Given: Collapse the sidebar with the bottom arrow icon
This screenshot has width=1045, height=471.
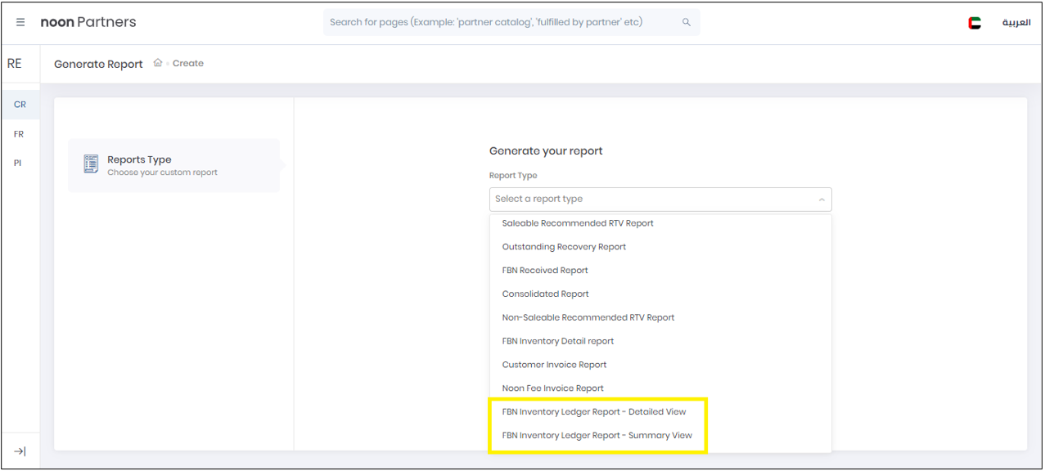Looking at the screenshot, I should point(18,451).
